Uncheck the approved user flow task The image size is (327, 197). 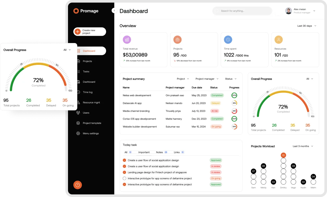pyautogui.click(x=124, y=160)
